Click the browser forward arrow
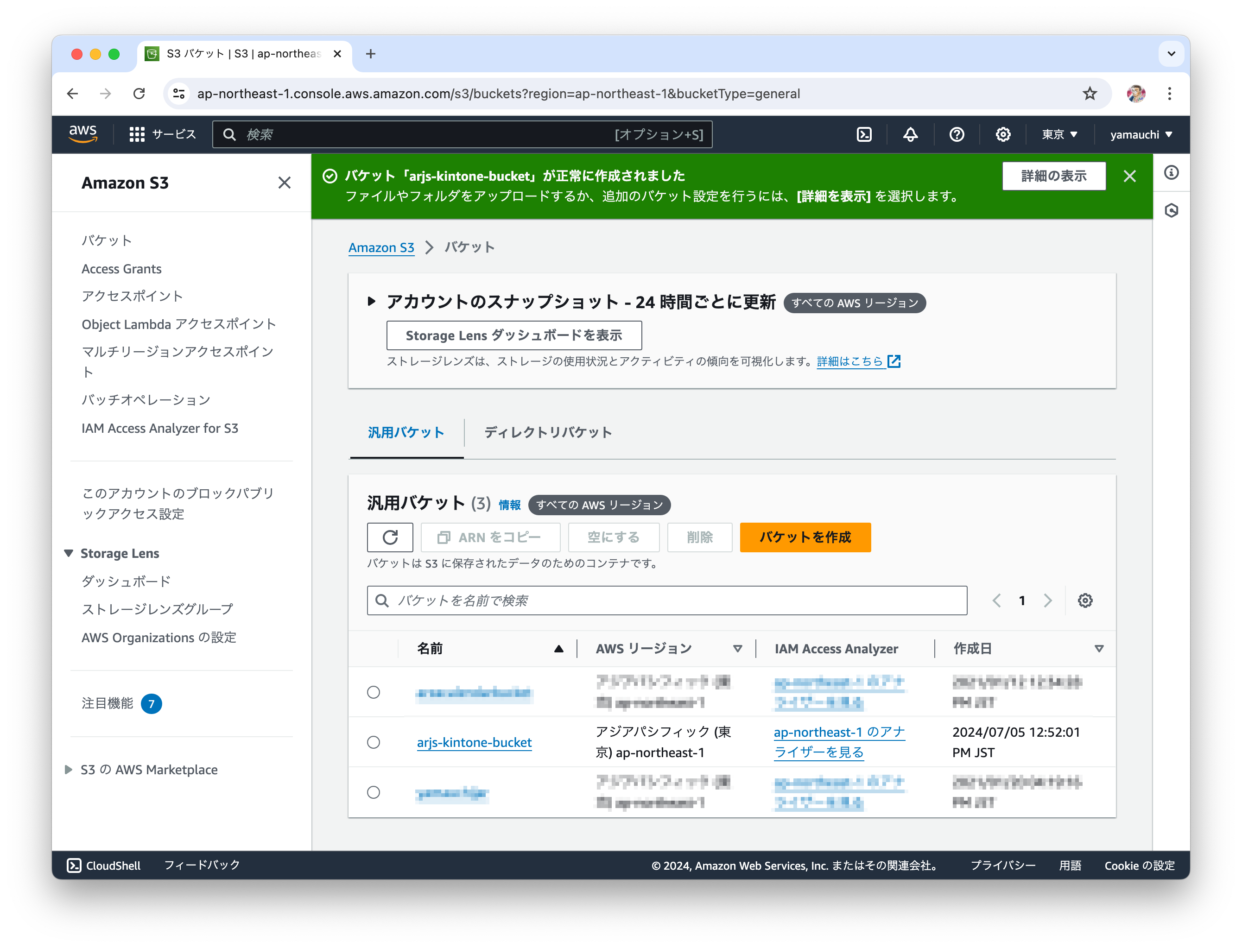This screenshot has width=1242, height=948. (x=106, y=94)
